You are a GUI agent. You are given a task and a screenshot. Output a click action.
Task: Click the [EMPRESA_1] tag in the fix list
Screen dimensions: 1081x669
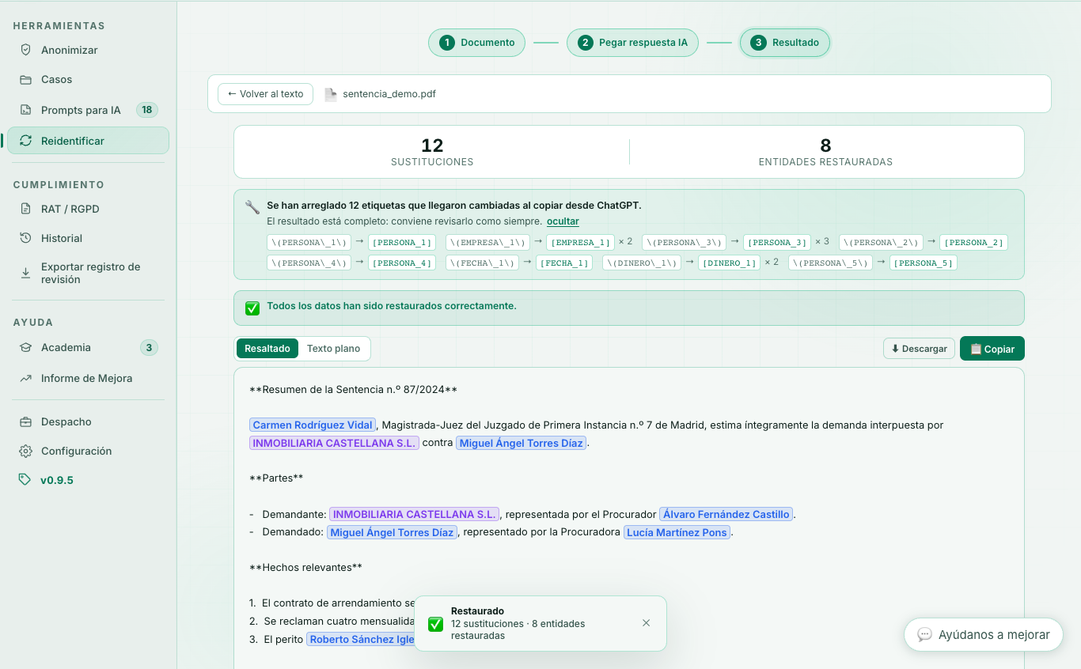click(580, 243)
